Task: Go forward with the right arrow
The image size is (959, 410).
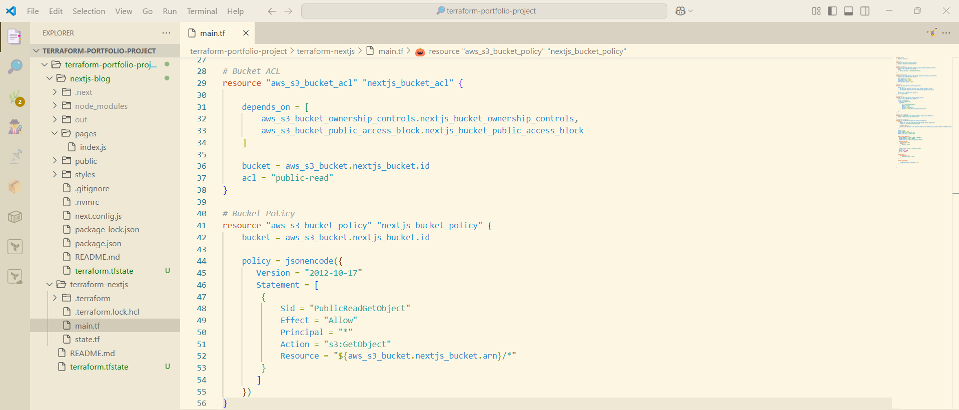Action: pyautogui.click(x=288, y=11)
